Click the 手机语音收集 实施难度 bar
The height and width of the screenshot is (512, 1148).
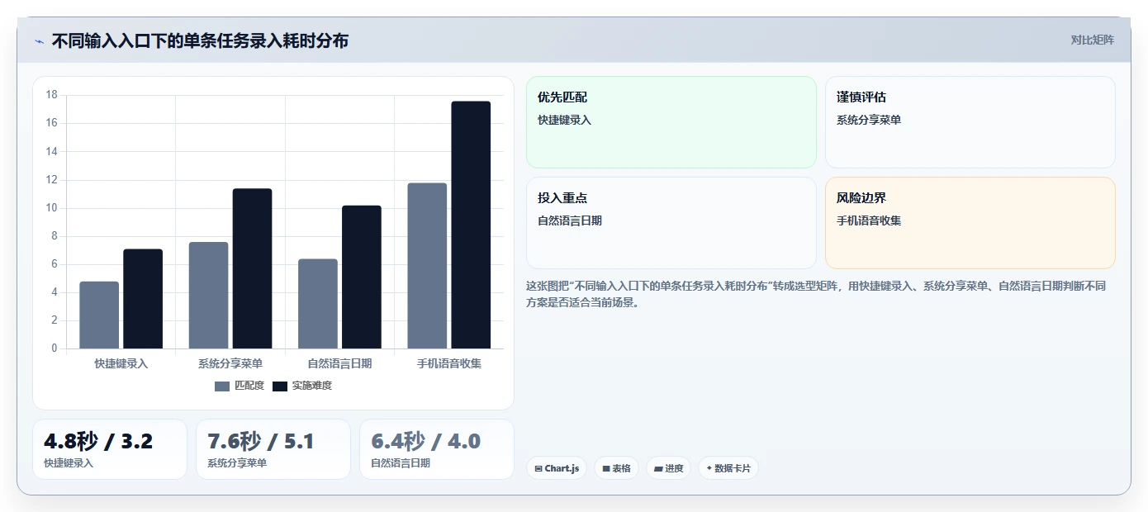471,225
